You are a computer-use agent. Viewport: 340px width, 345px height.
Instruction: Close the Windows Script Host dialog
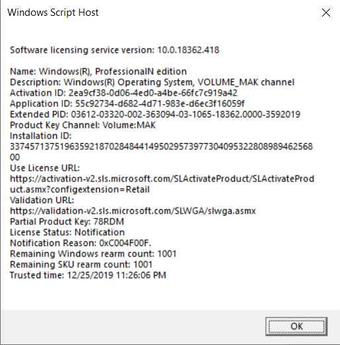click(326, 13)
